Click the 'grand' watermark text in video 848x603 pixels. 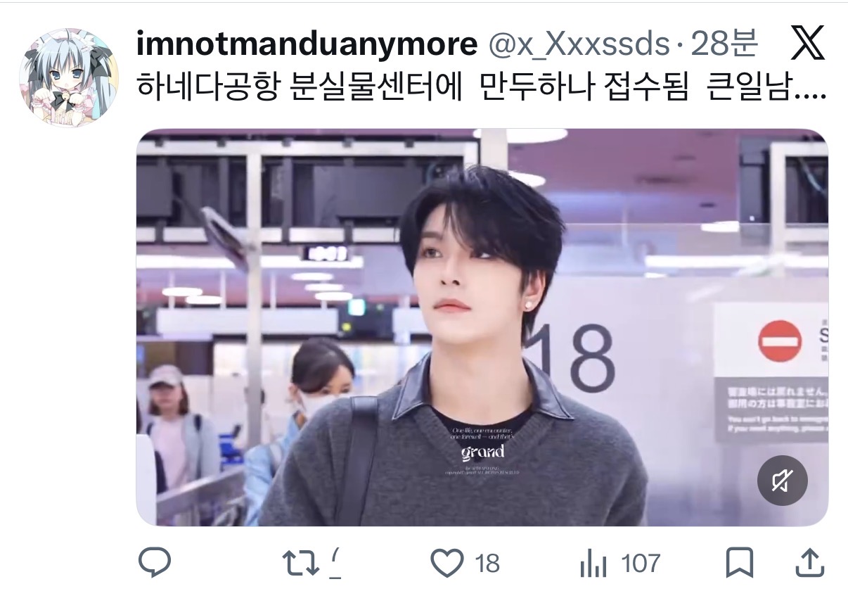pyautogui.click(x=482, y=451)
